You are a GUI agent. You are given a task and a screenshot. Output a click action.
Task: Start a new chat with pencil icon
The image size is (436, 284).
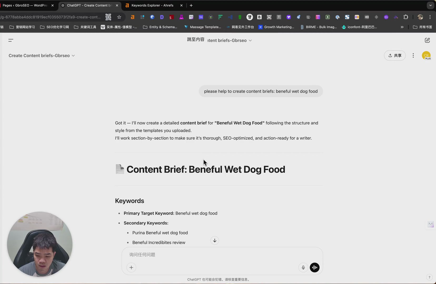coord(427,40)
